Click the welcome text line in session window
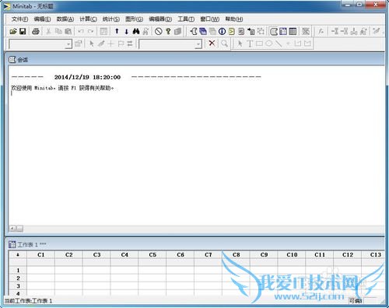The width and height of the screenshot is (389, 308). (62, 88)
